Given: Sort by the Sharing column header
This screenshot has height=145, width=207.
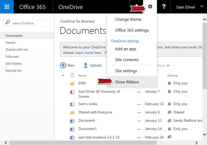Looking at the screenshot, I should tap(172, 76).
